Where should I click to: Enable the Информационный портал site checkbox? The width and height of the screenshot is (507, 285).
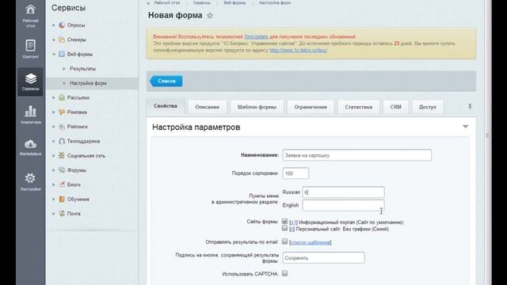284,222
